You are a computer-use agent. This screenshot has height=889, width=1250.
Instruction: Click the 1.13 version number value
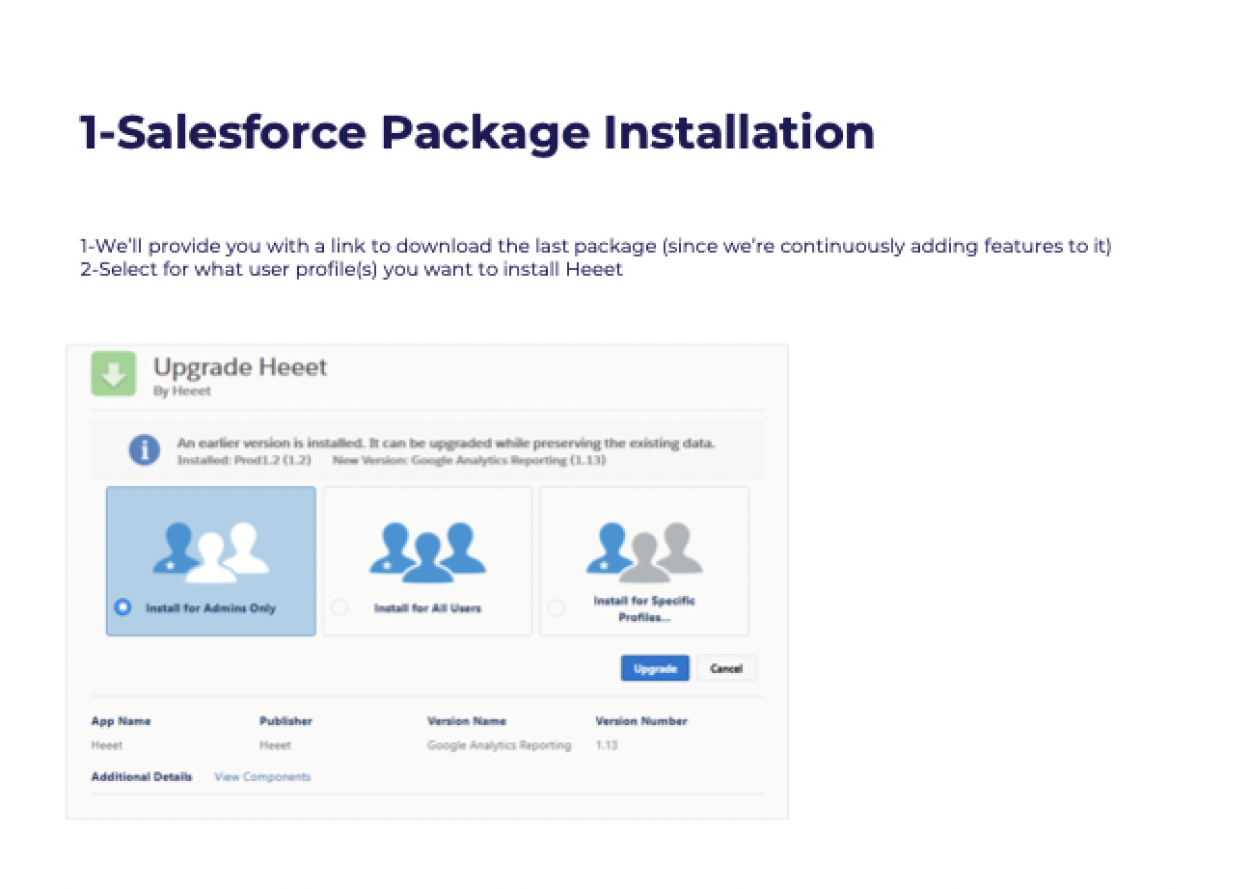coord(606,745)
